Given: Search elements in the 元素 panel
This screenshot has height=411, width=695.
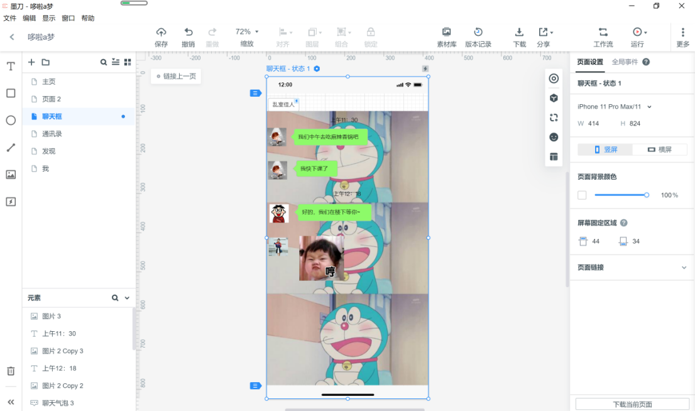Looking at the screenshot, I should (x=115, y=298).
